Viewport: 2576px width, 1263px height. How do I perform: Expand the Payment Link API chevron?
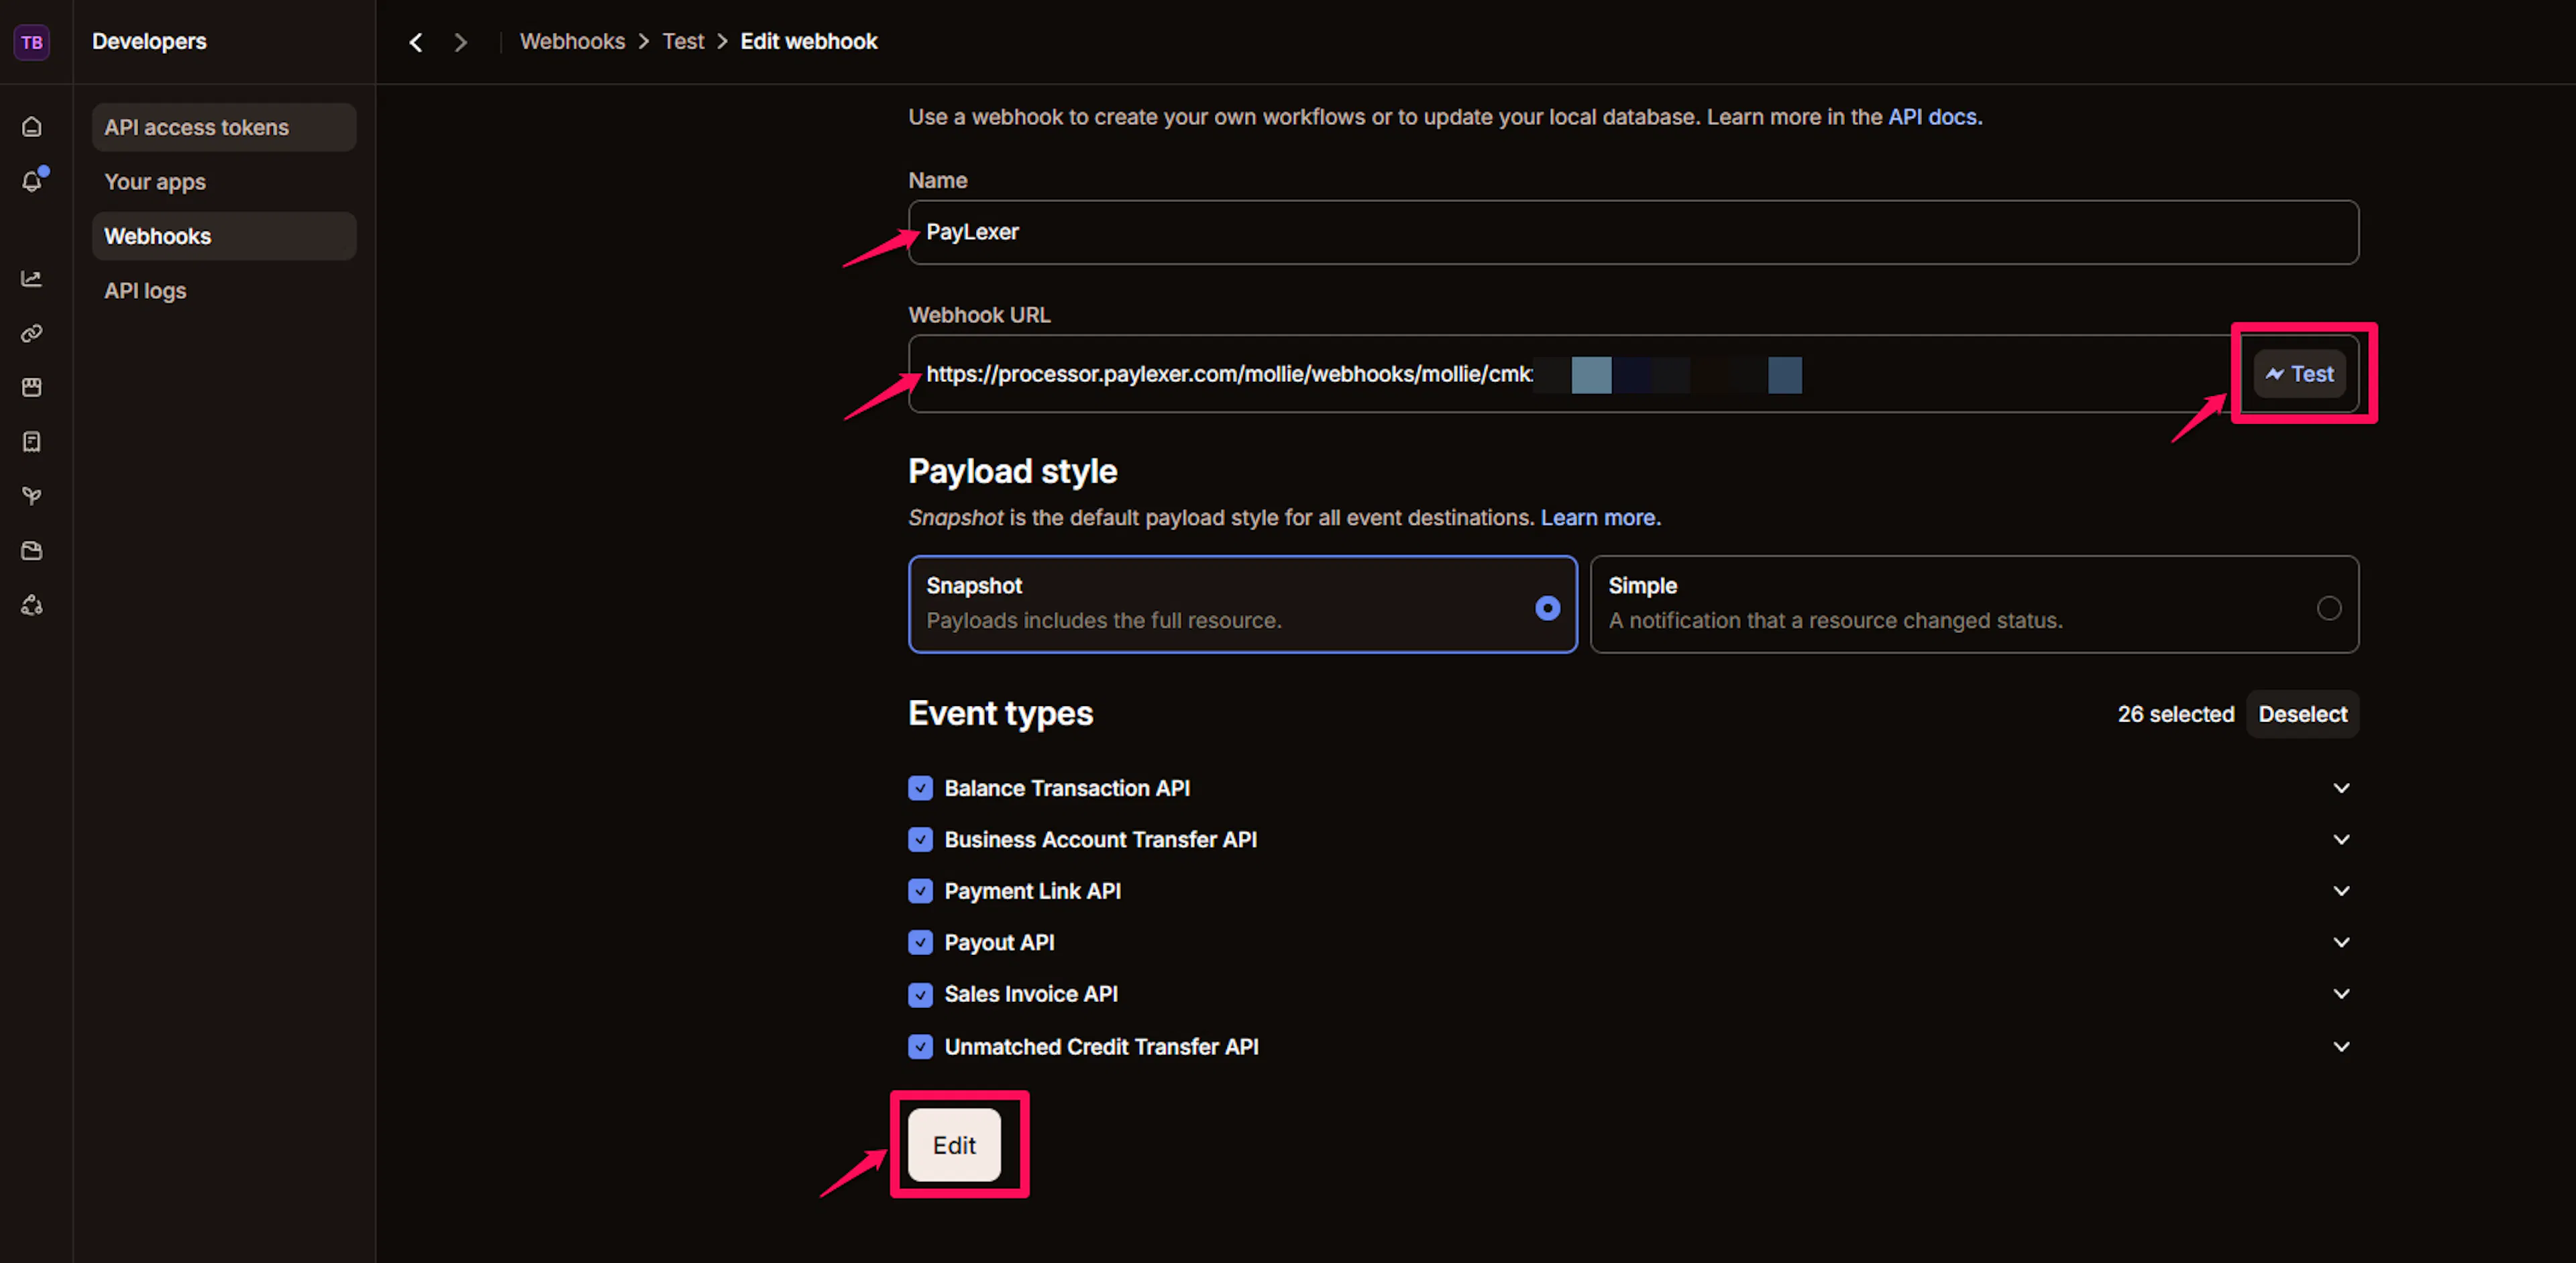2341,891
